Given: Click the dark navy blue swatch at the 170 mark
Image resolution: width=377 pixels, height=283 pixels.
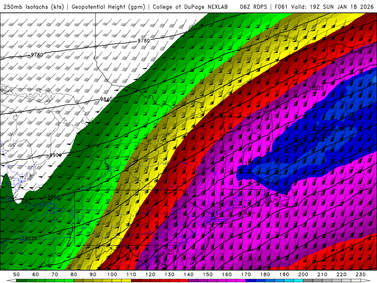Looking at the screenshot, I should [x=251, y=281].
